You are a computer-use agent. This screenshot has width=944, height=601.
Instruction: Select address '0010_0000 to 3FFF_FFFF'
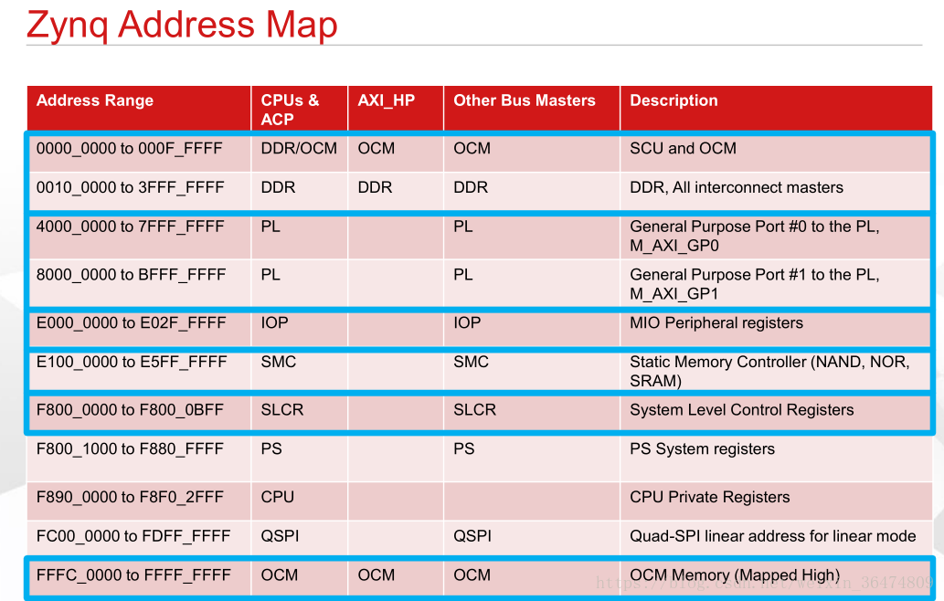click(x=130, y=188)
